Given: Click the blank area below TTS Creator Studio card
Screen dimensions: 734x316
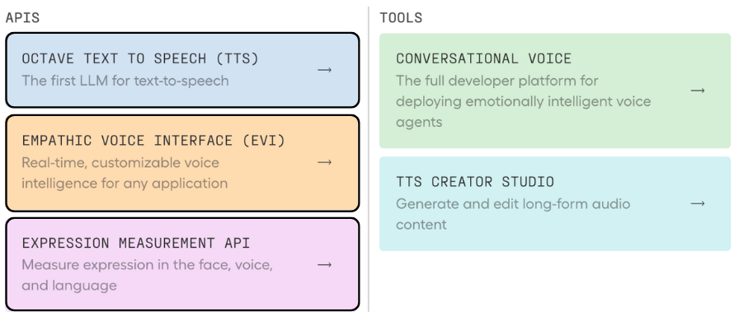Looking at the screenshot, I should pos(555,281).
